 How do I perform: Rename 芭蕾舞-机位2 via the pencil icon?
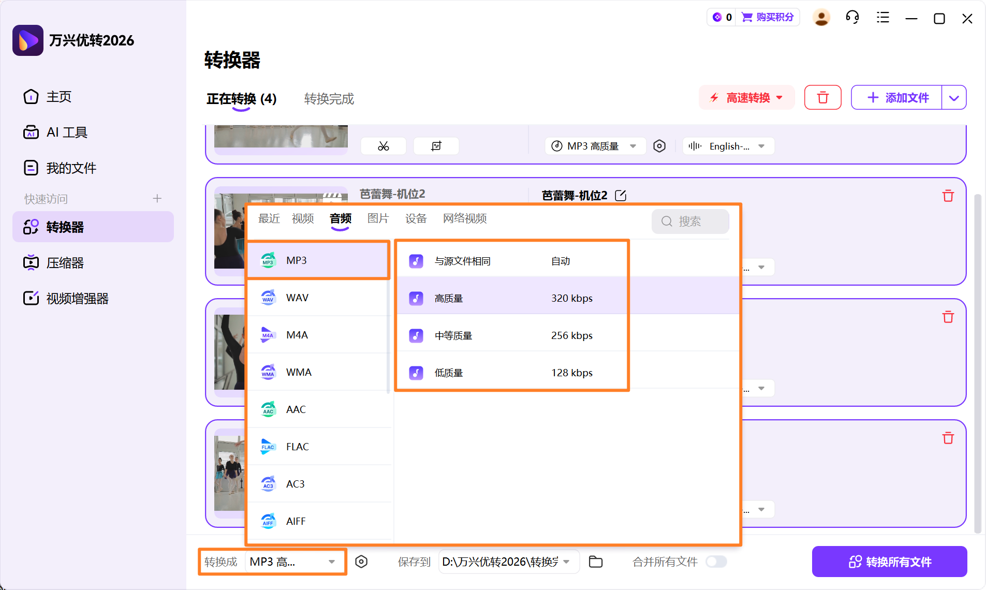click(x=621, y=195)
